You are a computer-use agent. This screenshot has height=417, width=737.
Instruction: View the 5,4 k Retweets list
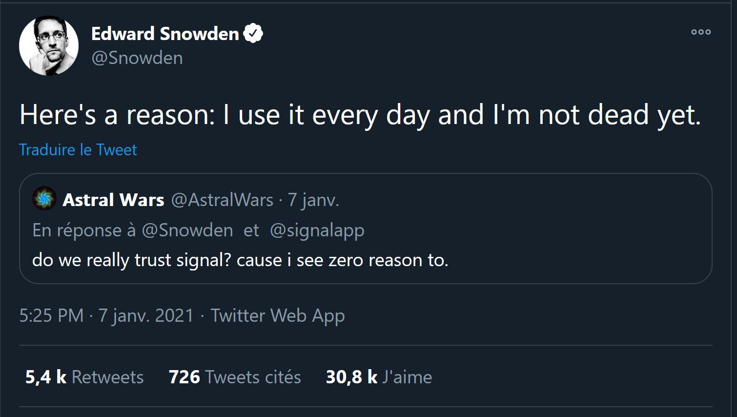pos(84,377)
